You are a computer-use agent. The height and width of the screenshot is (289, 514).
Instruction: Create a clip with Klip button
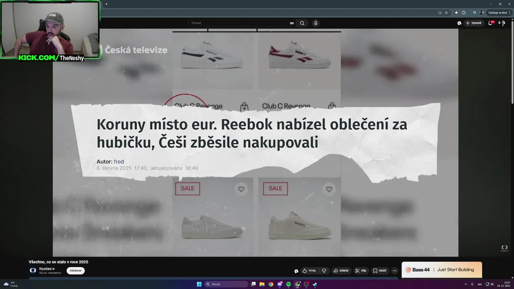pos(361,271)
